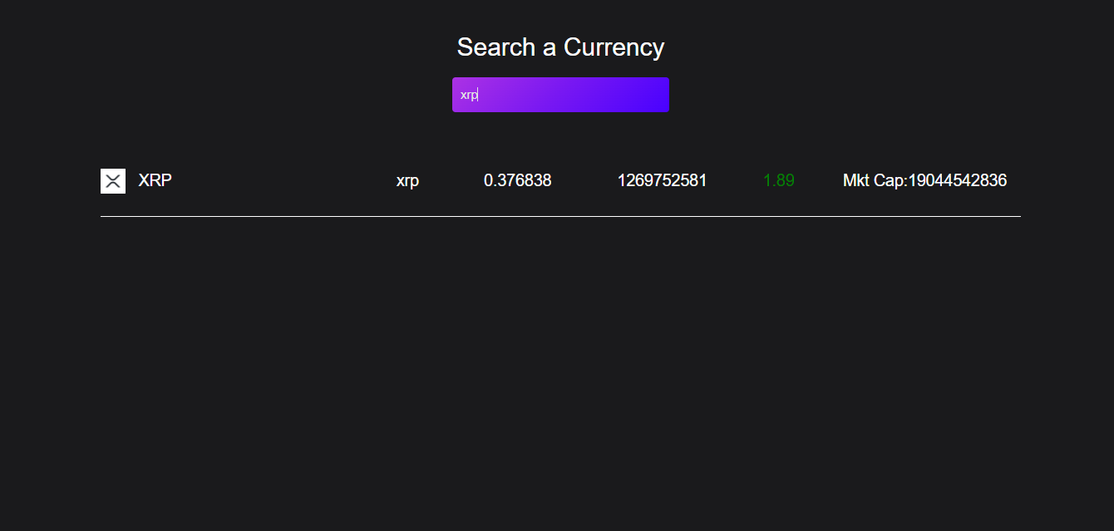Click the gradient purple search field

(x=560, y=94)
